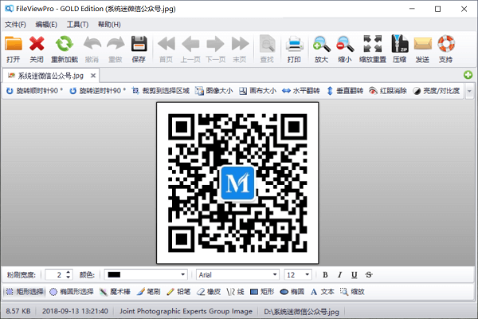
Task: Rotate image 旋转顺时针90°
Action: (x=34, y=91)
